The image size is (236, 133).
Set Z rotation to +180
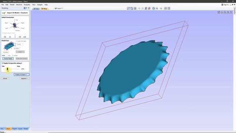25,35
